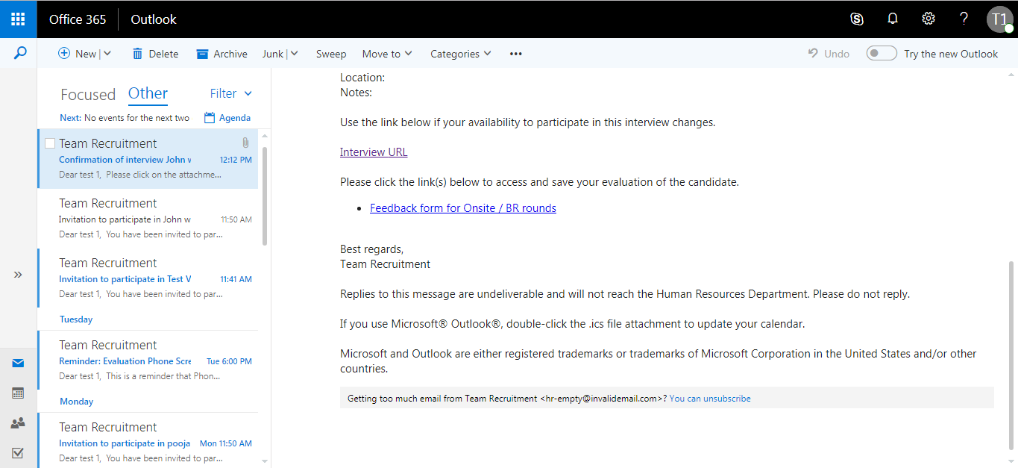Mark the selected email as Junk
This screenshot has width=1018, height=468.
click(x=273, y=54)
